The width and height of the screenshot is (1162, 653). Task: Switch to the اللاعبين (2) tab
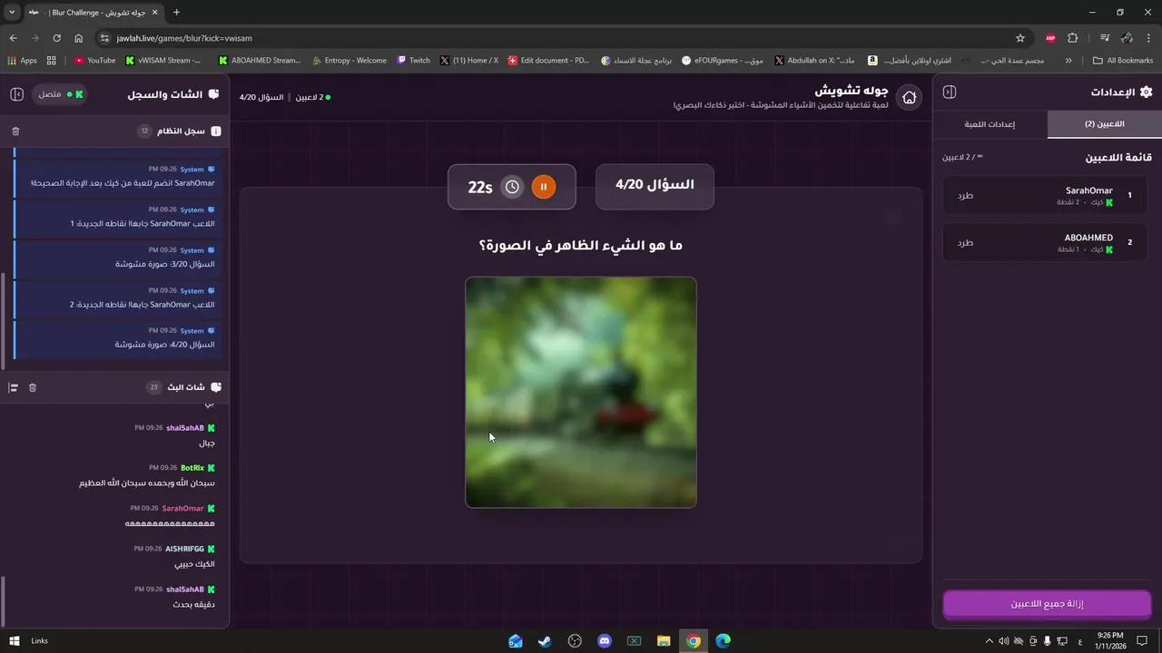point(1104,124)
